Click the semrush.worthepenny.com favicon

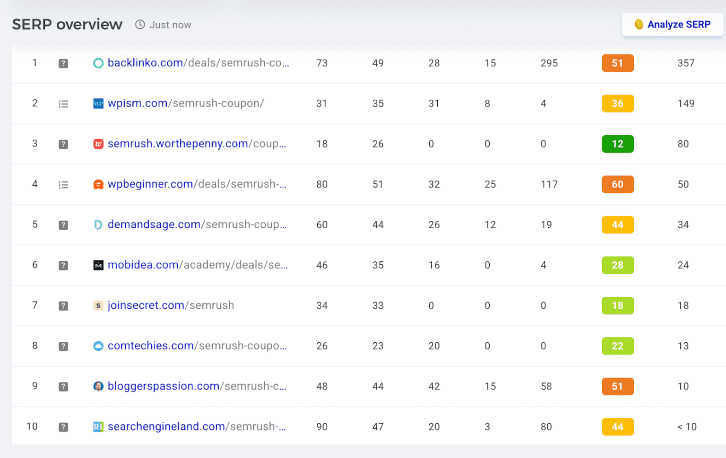(x=98, y=144)
